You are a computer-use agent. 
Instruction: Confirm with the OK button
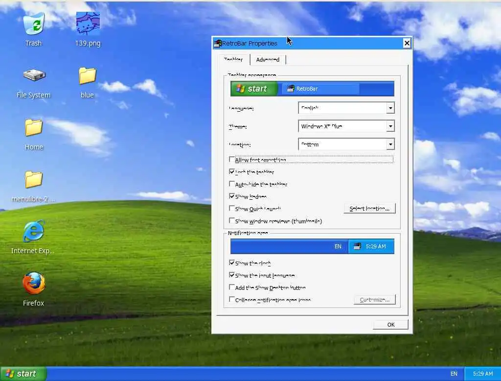391,325
